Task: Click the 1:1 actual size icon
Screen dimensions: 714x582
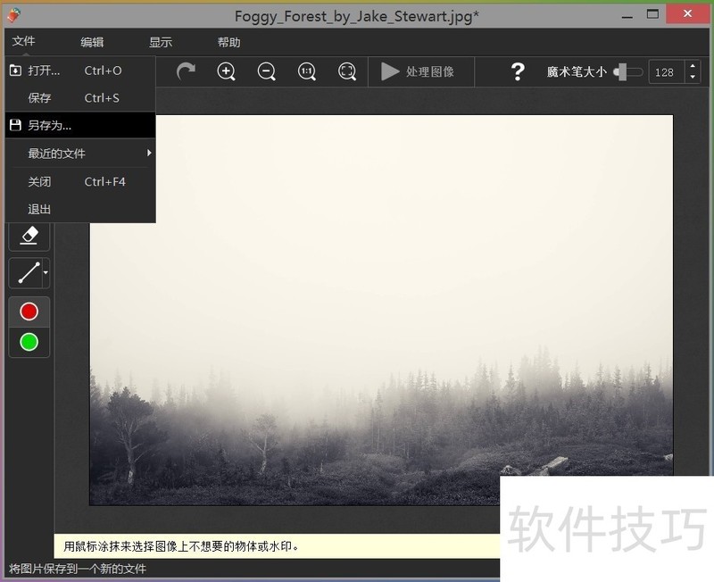Action: coord(305,71)
